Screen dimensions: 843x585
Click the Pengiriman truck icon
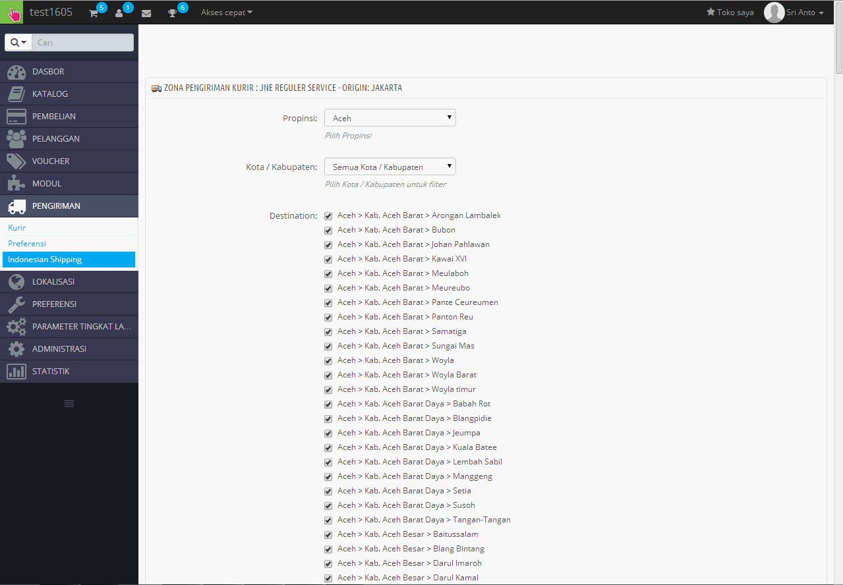tap(16, 206)
